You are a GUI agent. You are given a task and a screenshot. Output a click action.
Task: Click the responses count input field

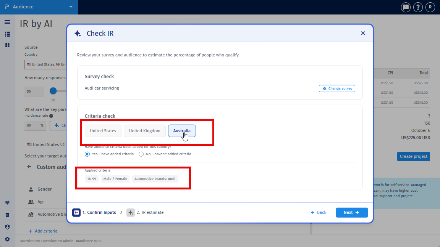pos(34,91)
